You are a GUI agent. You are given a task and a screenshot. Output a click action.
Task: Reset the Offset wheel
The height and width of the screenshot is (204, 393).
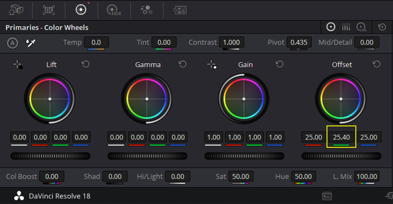coord(376,64)
